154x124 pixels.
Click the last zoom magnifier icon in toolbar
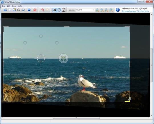[x=111, y=10]
